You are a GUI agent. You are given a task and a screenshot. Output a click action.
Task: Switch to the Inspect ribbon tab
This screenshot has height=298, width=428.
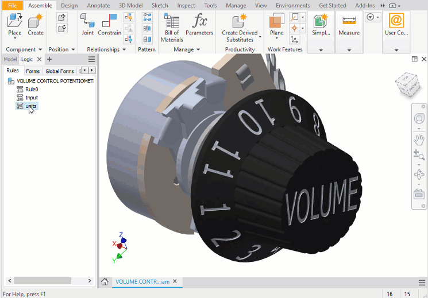pos(186,5)
